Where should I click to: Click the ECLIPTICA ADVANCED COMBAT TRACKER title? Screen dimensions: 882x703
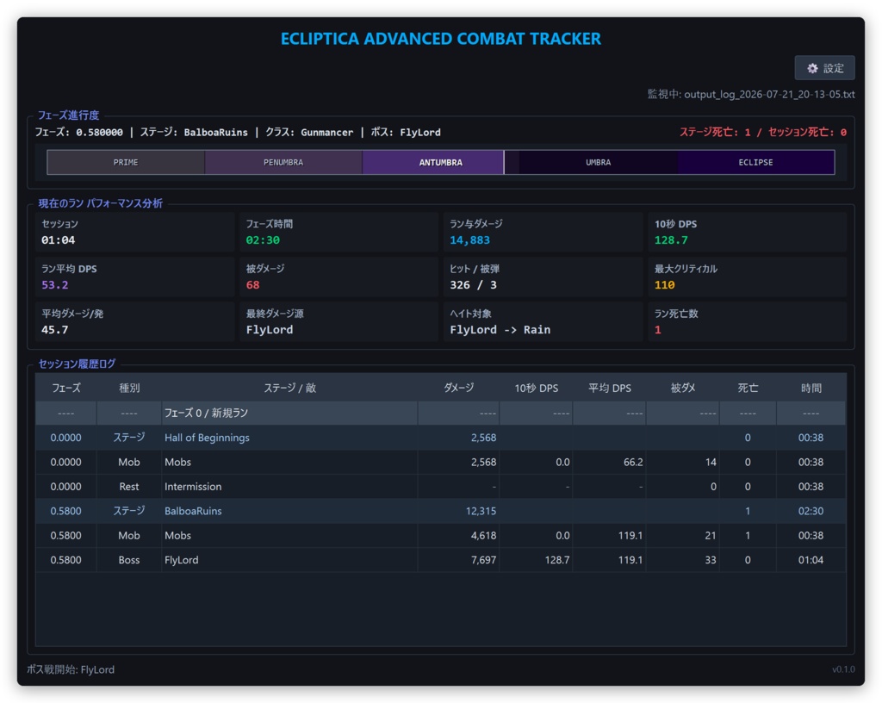[441, 39]
